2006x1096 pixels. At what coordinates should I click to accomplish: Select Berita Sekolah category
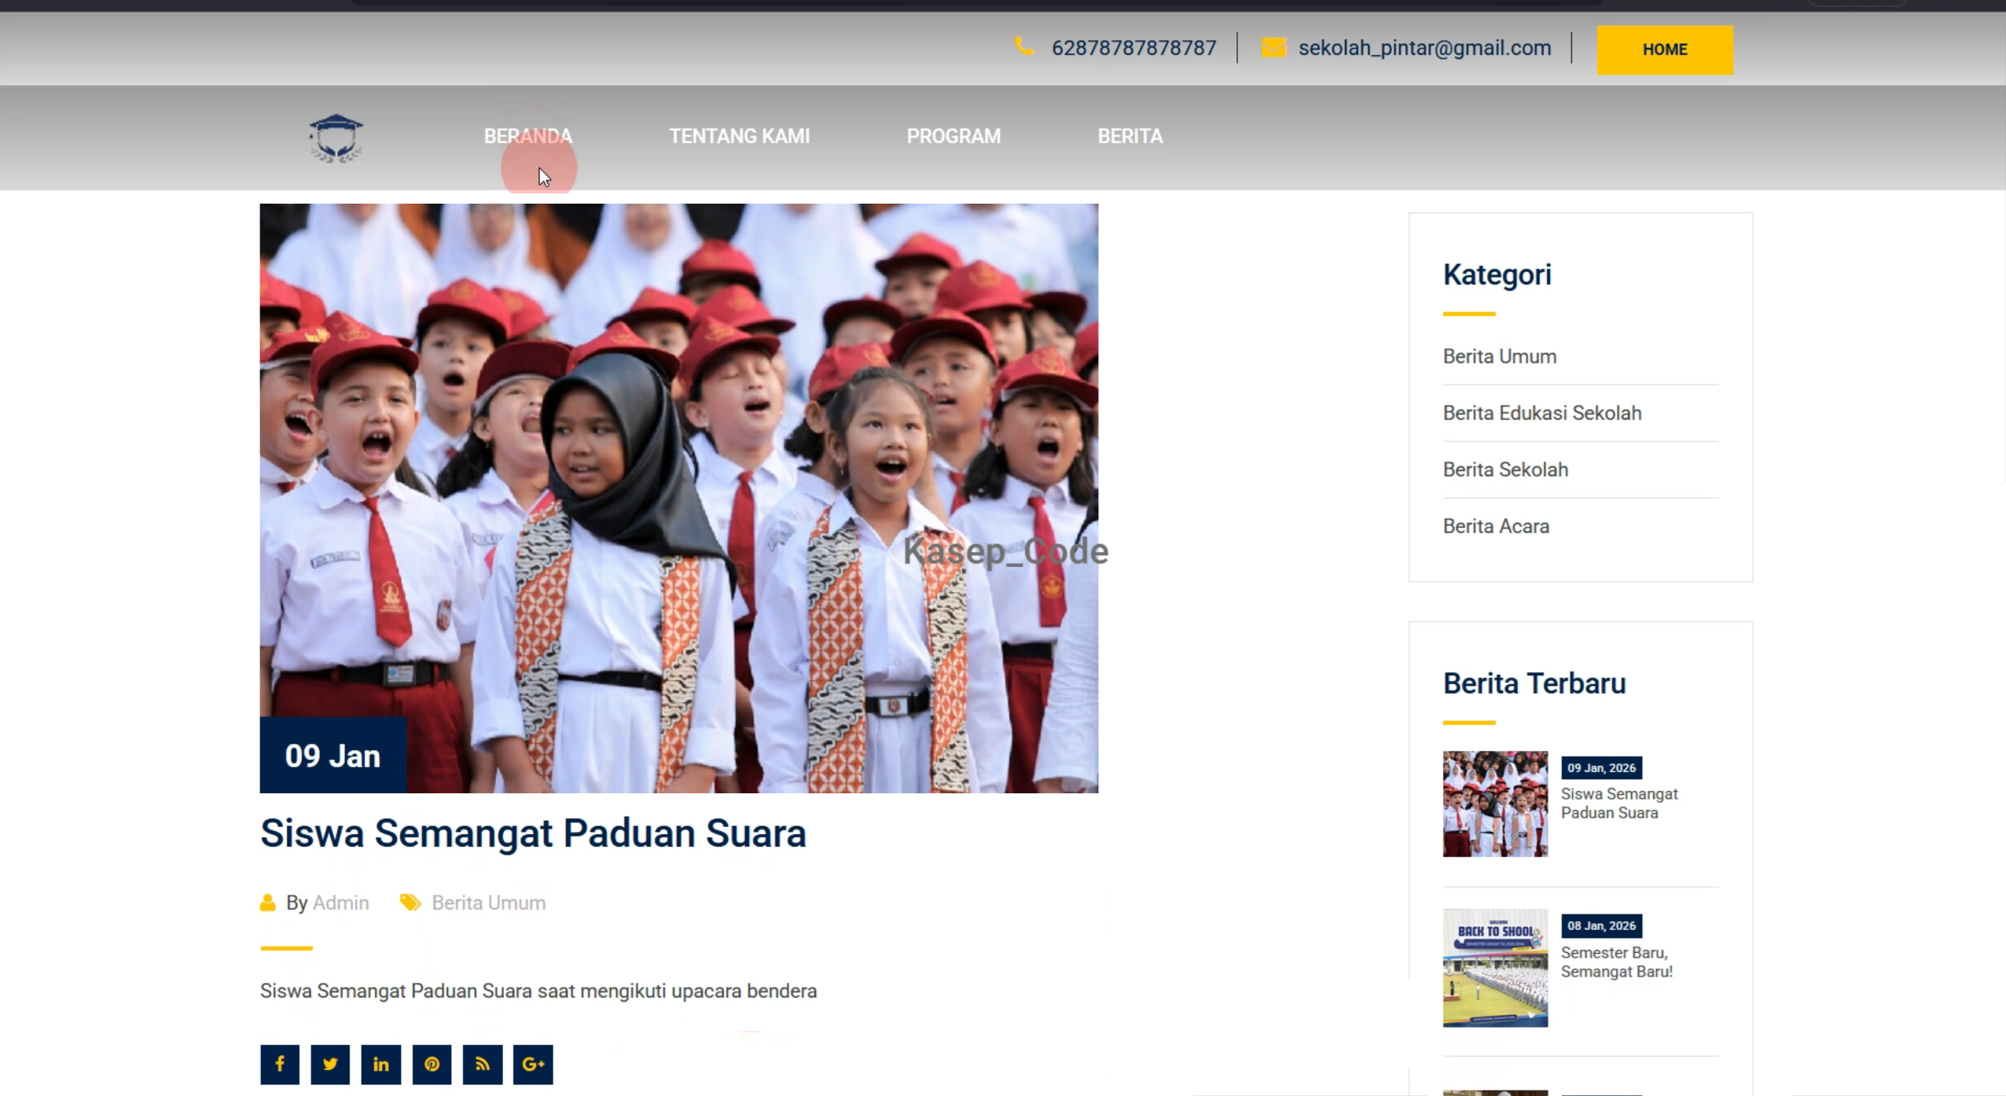(1505, 469)
